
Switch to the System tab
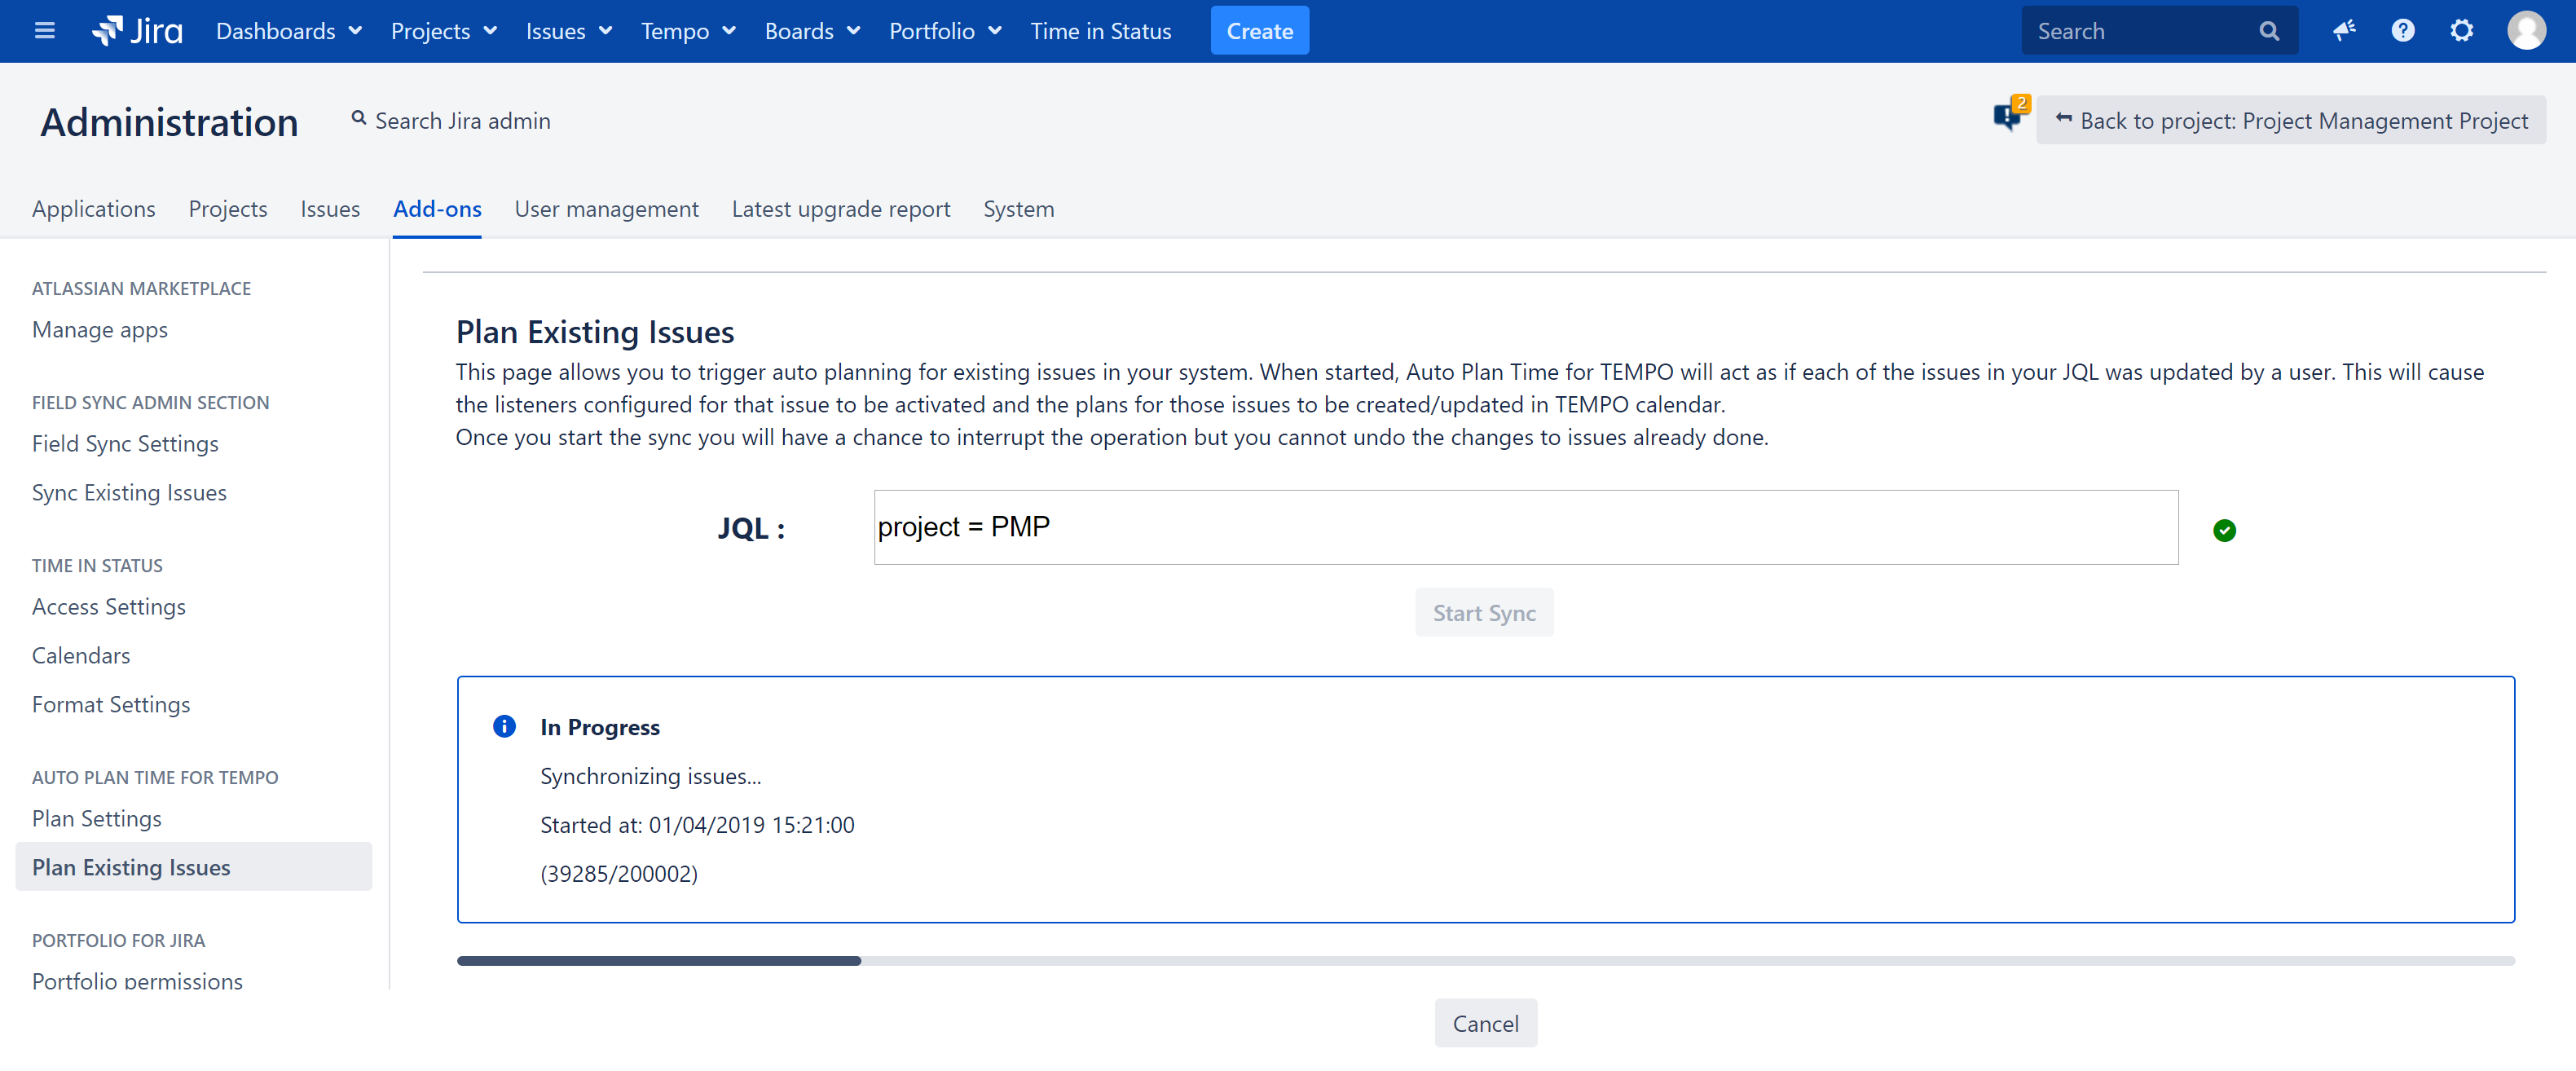pos(1018,209)
